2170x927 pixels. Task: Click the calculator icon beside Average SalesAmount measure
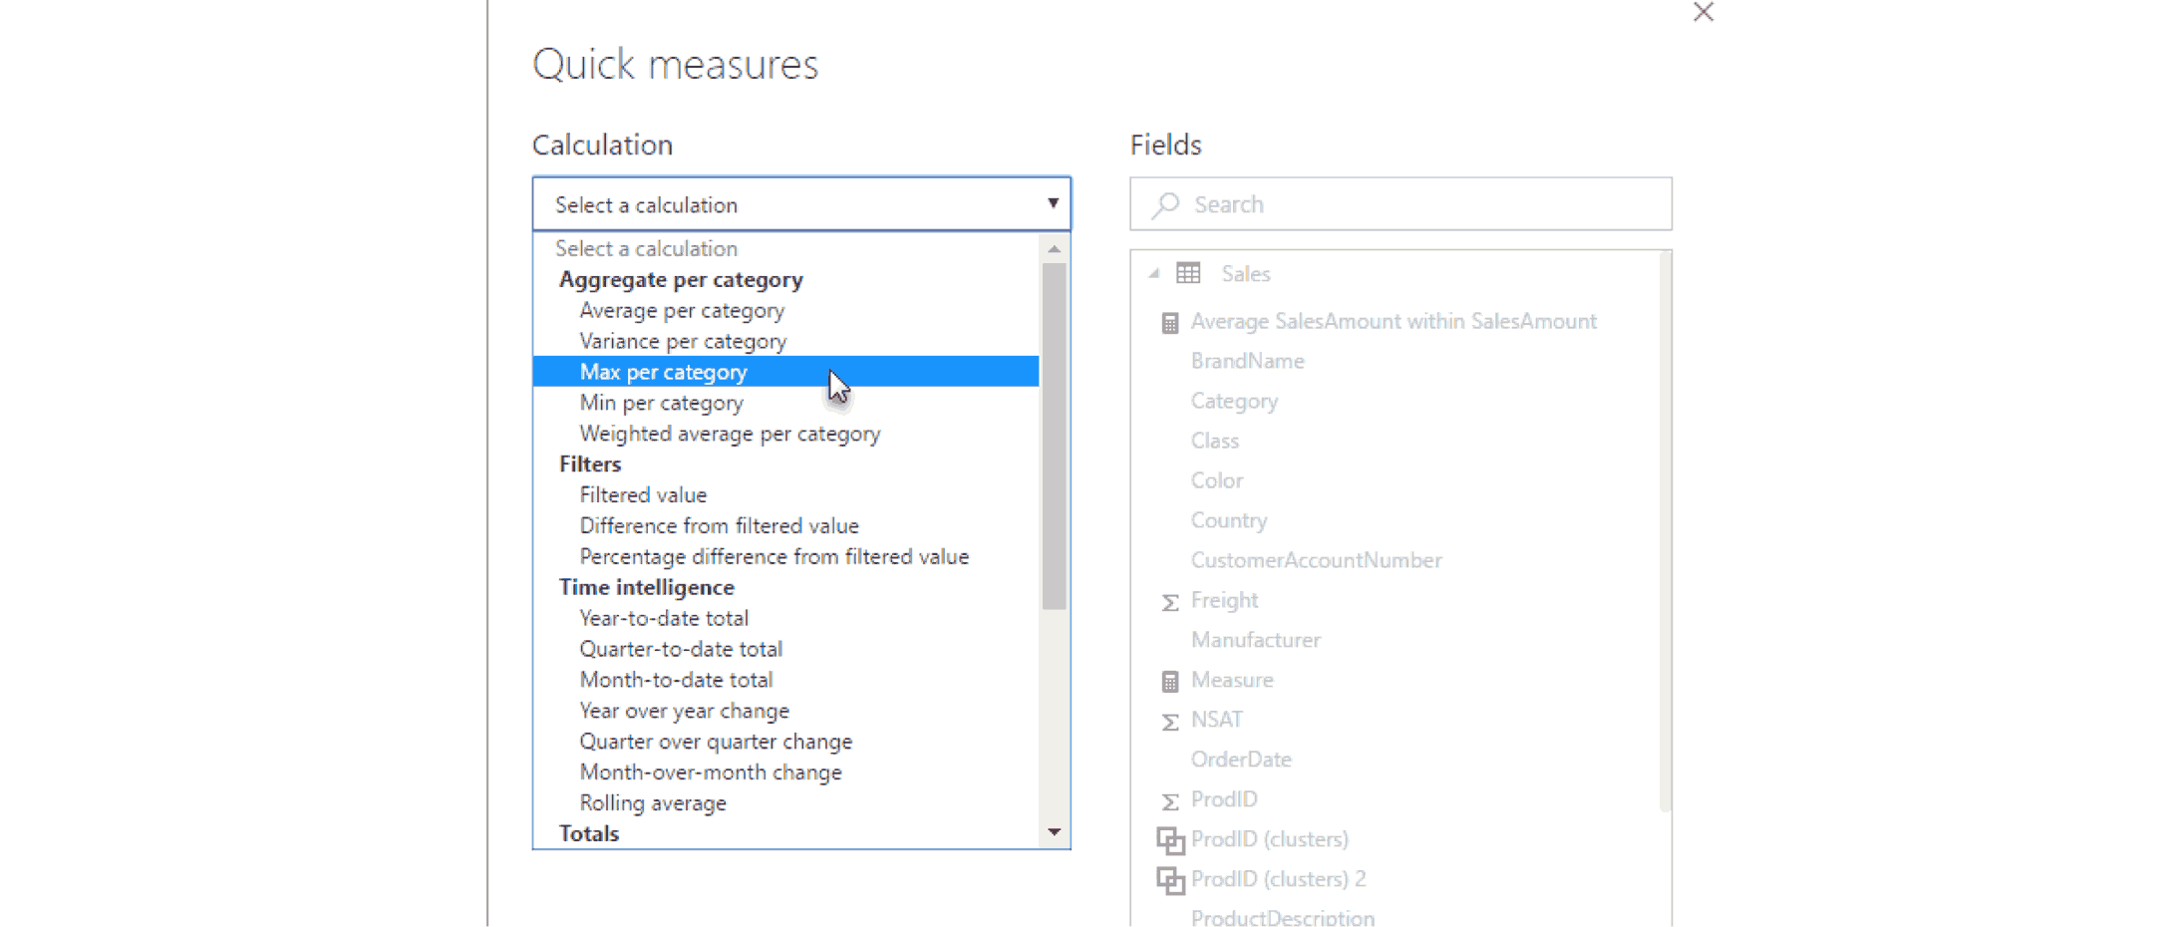[x=1168, y=321]
